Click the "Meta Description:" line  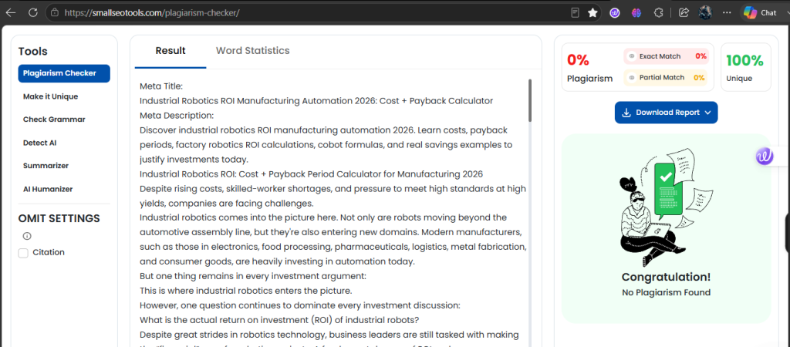point(177,116)
